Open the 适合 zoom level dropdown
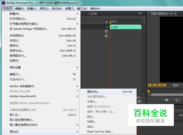Screen dimensions: 183x135 (x=177, y=85)
